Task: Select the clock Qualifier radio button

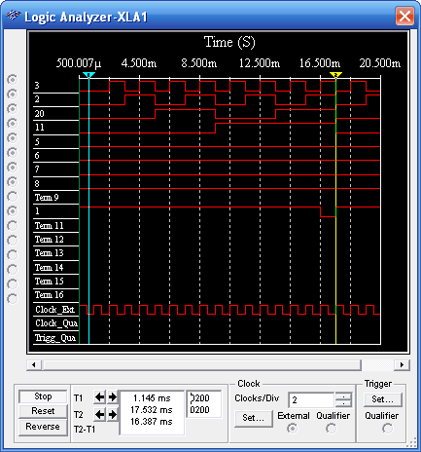Action: (331, 429)
